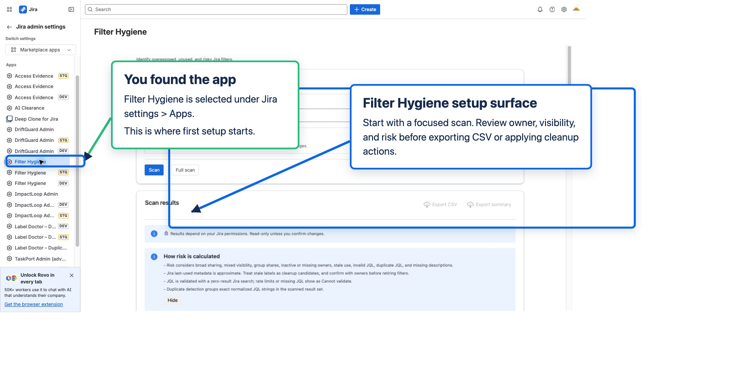This screenshot has width=732, height=390.
Task: Focus the Search input field
Action: coord(216,9)
